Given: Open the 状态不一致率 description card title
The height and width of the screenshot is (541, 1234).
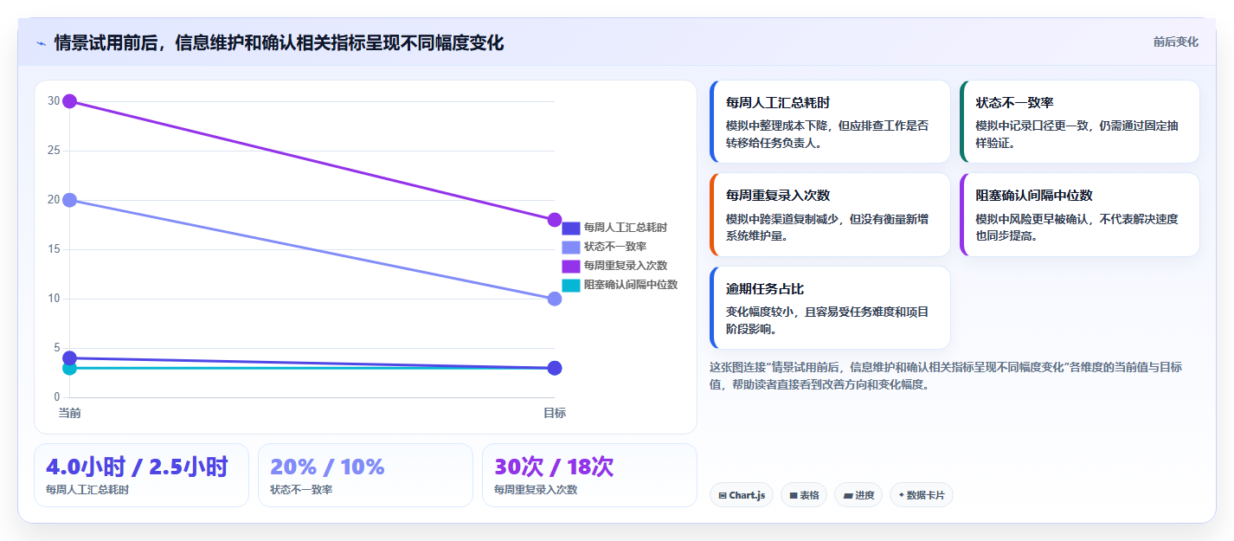Looking at the screenshot, I should (x=1015, y=102).
